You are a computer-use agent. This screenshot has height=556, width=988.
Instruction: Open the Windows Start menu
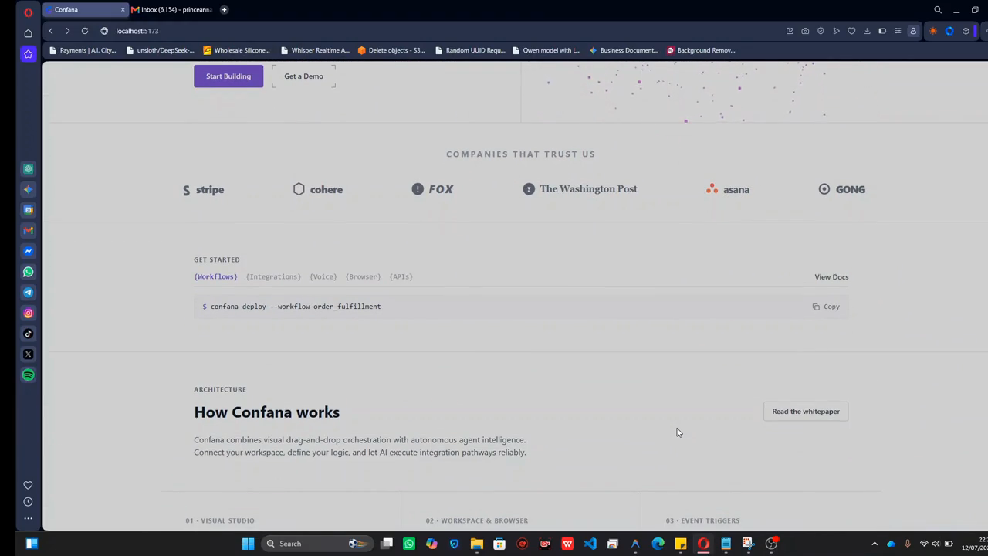coord(248,544)
